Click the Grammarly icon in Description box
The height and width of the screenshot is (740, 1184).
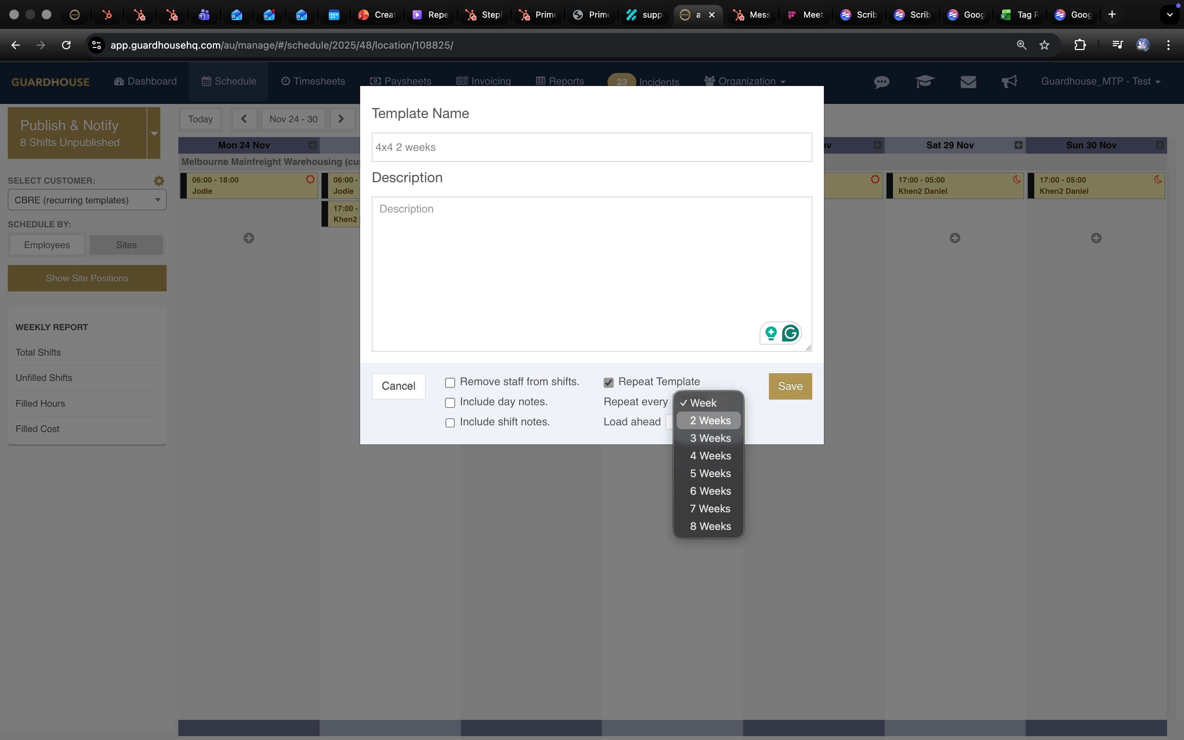[x=790, y=333]
